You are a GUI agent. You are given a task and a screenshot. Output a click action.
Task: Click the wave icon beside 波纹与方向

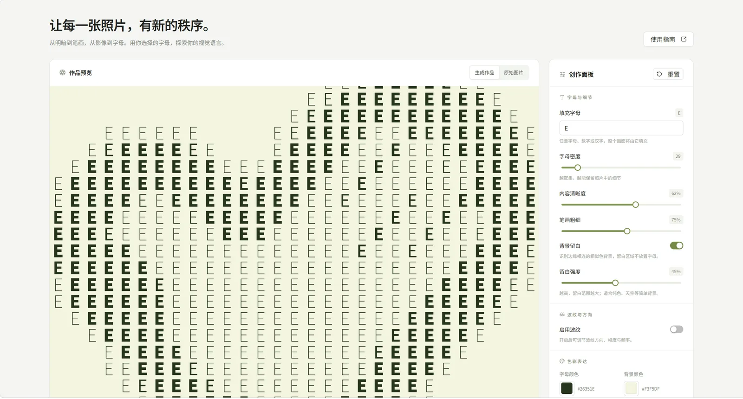562,315
